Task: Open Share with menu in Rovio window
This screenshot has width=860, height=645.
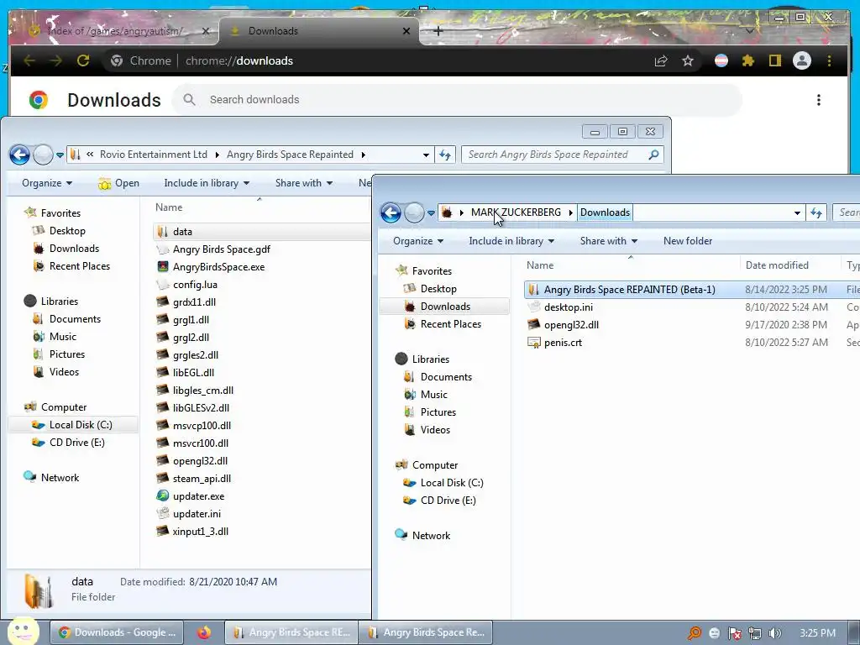Action: (x=304, y=183)
